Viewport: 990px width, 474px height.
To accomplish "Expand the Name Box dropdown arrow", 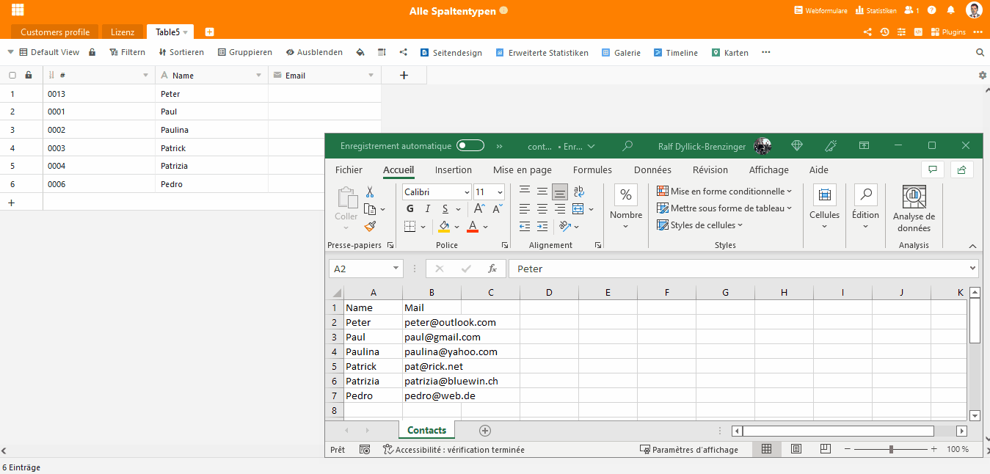I will [396, 269].
